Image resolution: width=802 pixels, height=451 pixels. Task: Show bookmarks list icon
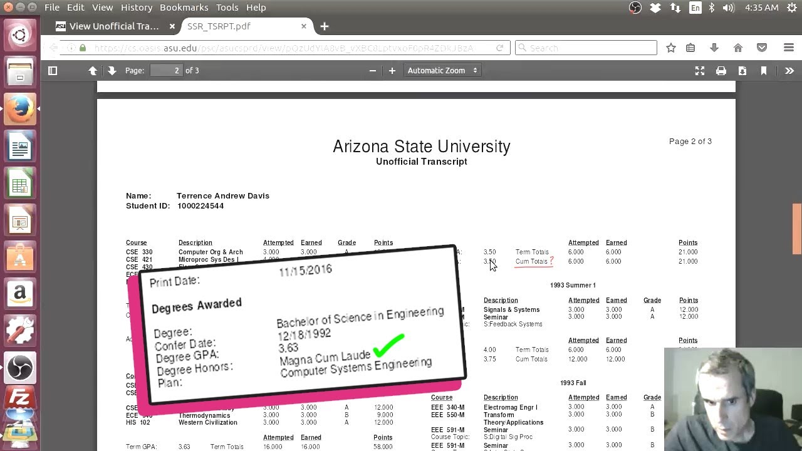pyautogui.click(x=690, y=48)
